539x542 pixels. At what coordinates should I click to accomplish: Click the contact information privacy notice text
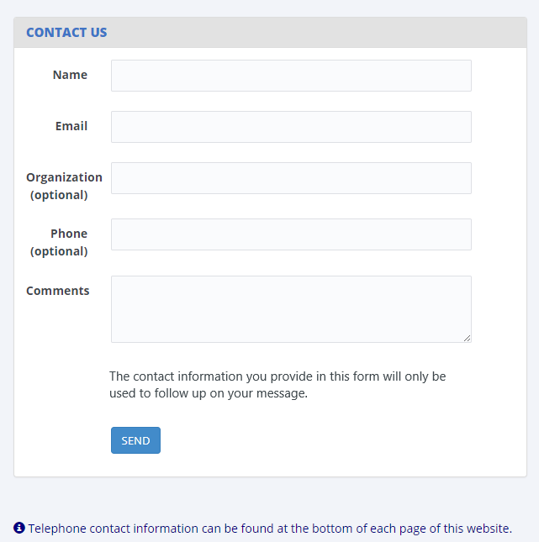coord(277,384)
